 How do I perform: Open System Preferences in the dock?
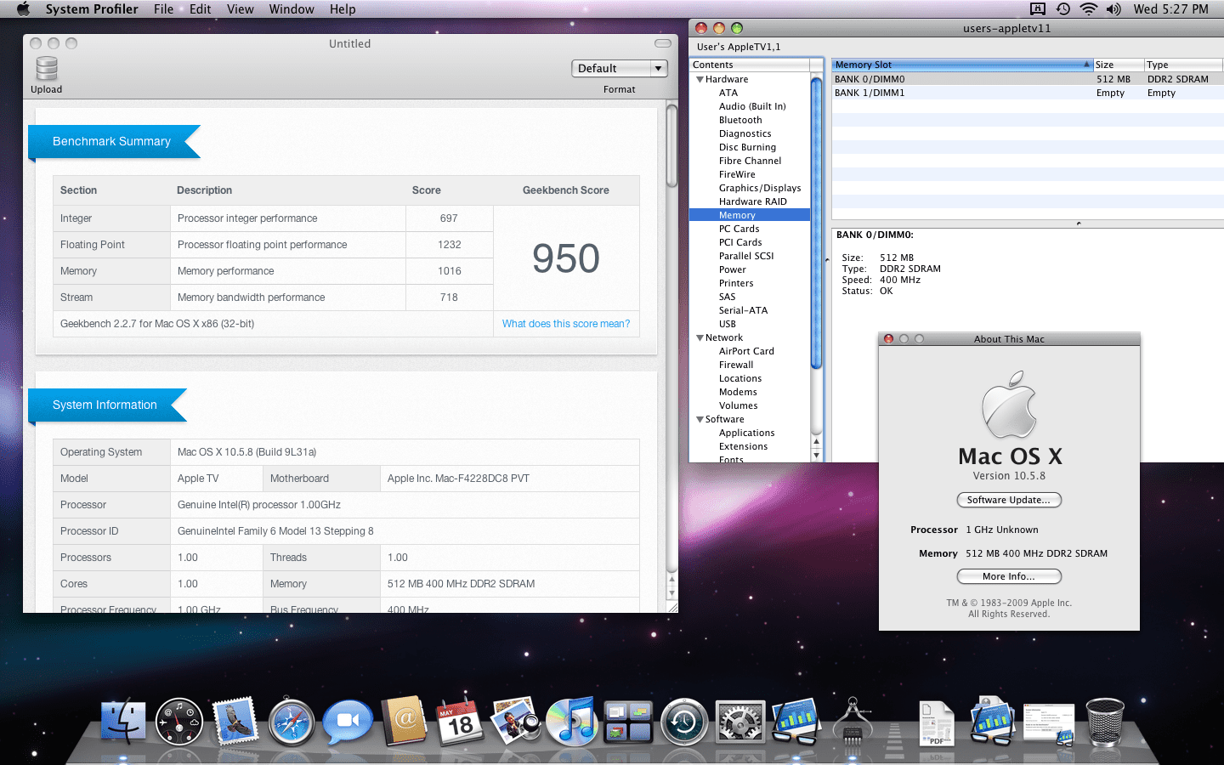pyautogui.click(x=740, y=722)
